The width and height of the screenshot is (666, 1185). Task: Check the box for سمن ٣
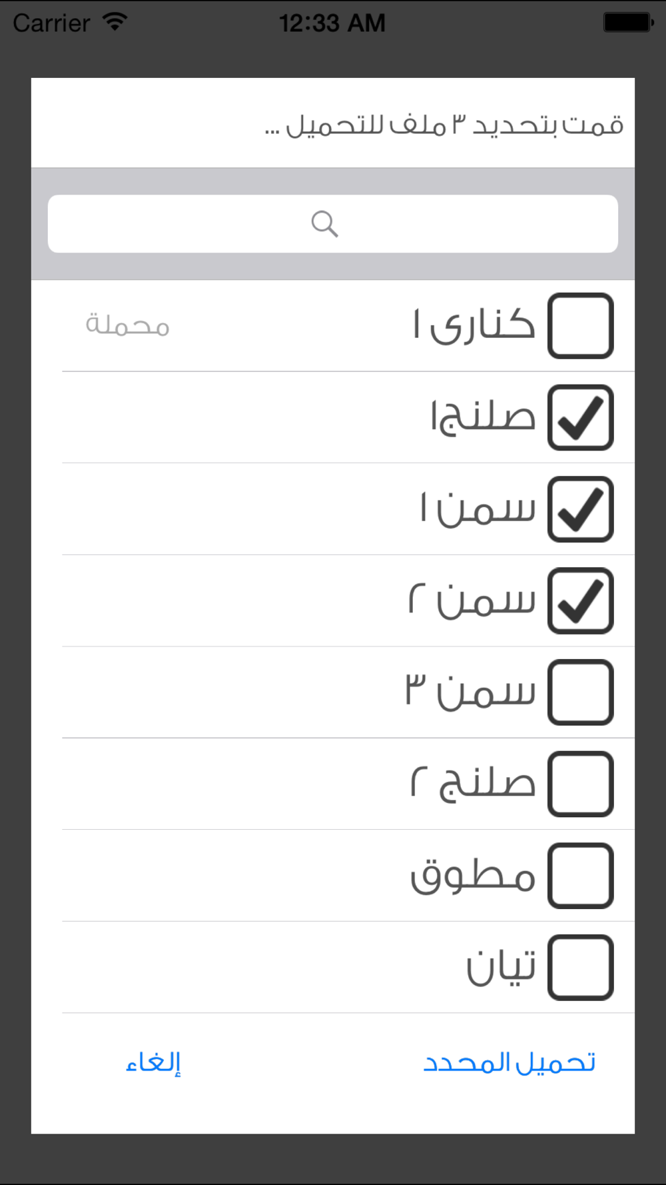(x=580, y=692)
